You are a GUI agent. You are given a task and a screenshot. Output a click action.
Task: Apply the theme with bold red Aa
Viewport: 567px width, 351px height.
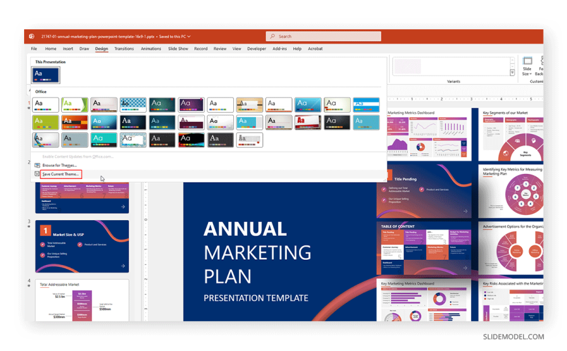[x=308, y=122]
